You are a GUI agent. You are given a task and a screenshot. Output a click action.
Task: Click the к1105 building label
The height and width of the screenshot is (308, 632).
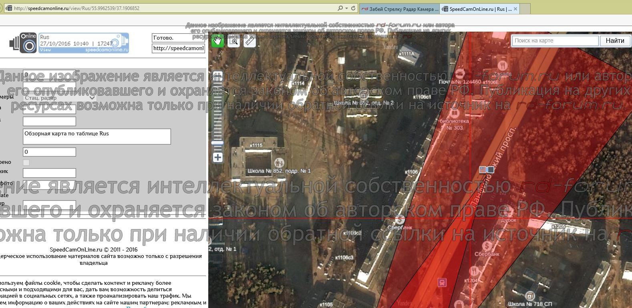(x=326, y=304)
